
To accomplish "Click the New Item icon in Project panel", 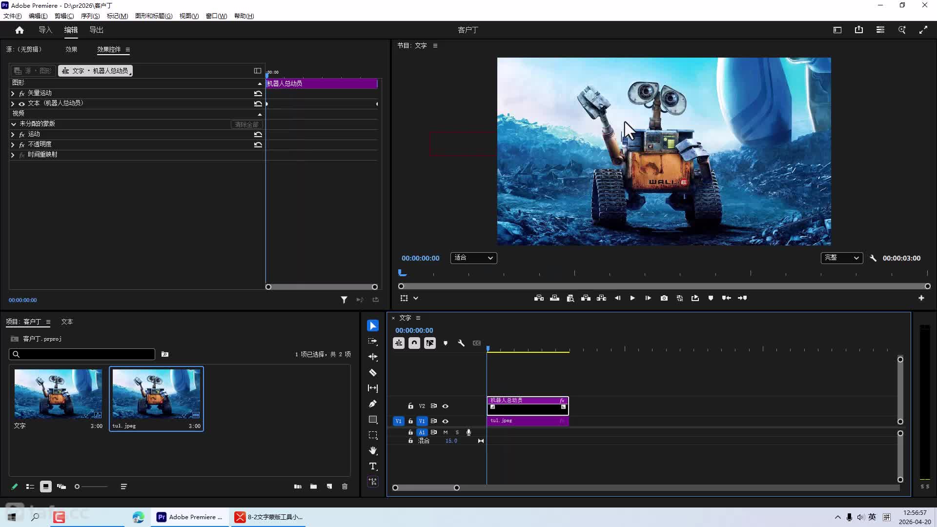I will click(329, 486).
